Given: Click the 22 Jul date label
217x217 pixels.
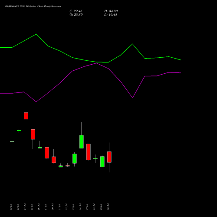Looking at the screenshot, I should click(66, 207).
